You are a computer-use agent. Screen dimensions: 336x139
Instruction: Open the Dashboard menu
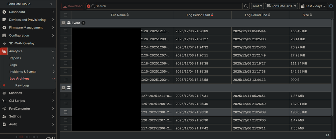tap(28, 12)
